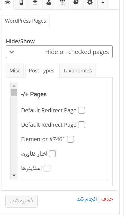Check the Elementor #7461 checkbox
Screen dimensions: 124x217
pyautogui.click(x=70, y=139)
